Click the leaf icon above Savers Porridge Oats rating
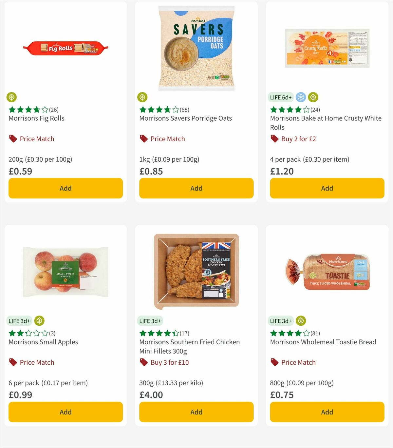The image size is (393, 448). [x=142, y=97]
